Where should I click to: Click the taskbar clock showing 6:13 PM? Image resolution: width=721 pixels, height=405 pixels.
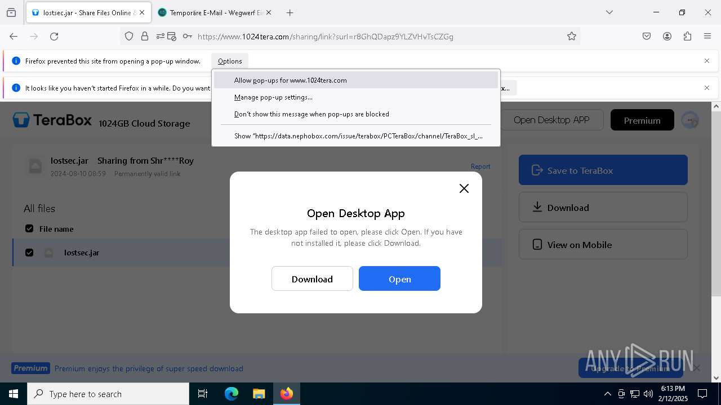673,394
